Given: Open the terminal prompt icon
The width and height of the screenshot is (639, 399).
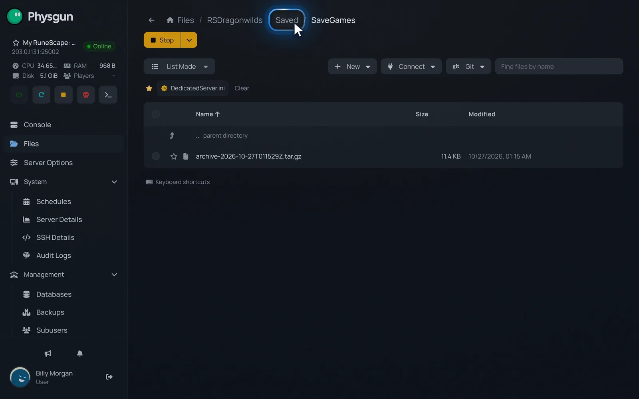Looking at the screenshot, I should (108, 95).
